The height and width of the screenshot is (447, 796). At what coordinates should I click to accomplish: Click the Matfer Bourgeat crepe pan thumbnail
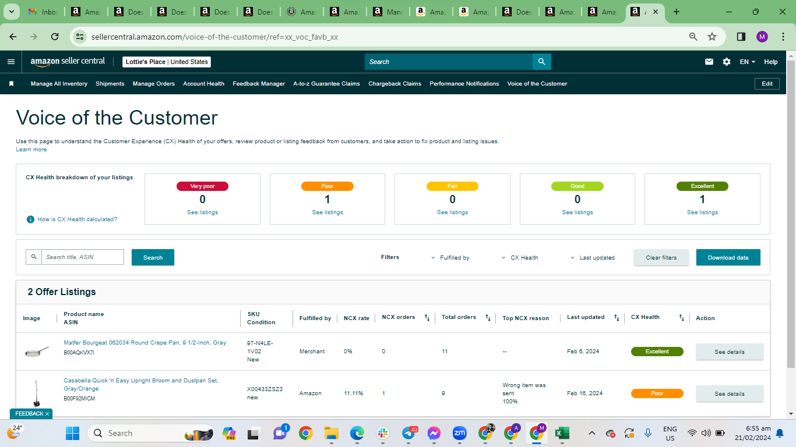(x=36, y=352)
